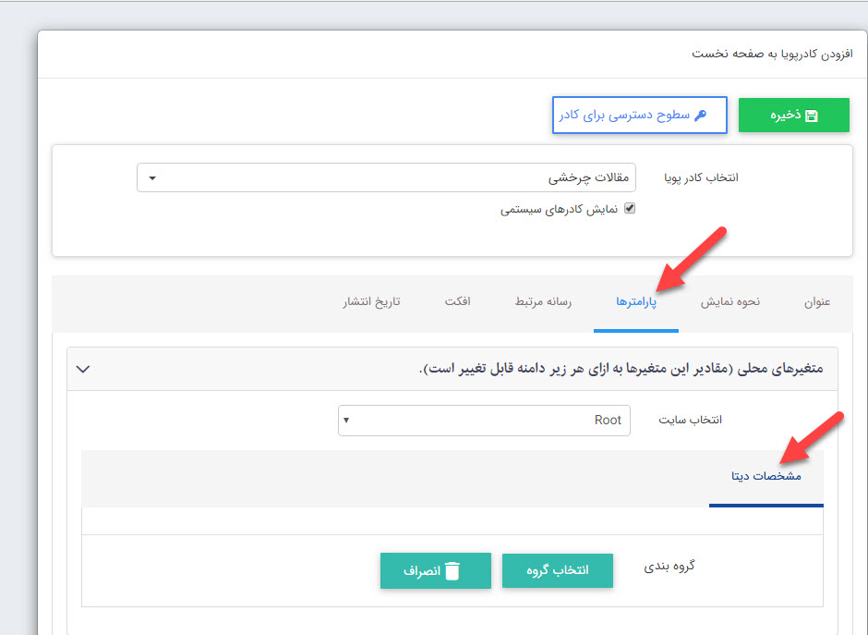Image resolution: width=868 pixels, height=635 pixels.
Task: Open the Root site selection dropdown
Action: point(483,420)
